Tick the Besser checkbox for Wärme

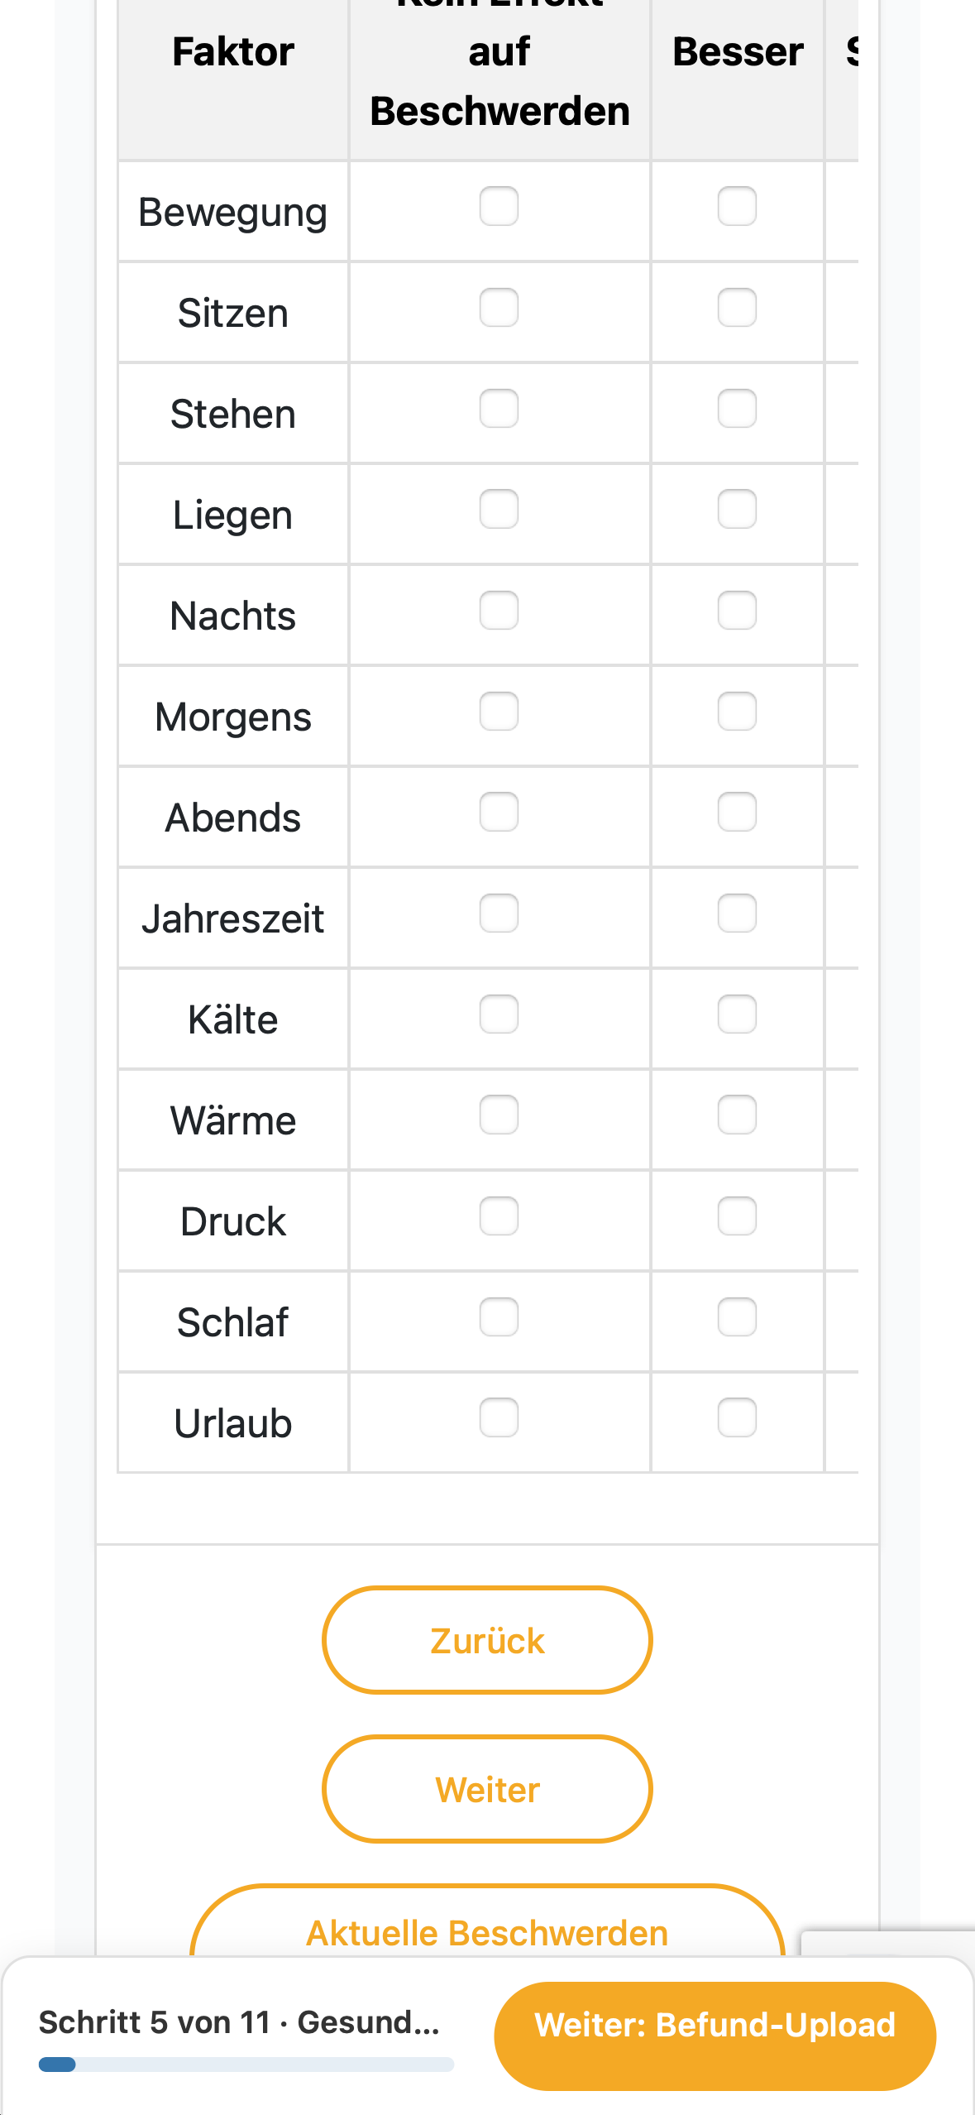point(737,1115)
